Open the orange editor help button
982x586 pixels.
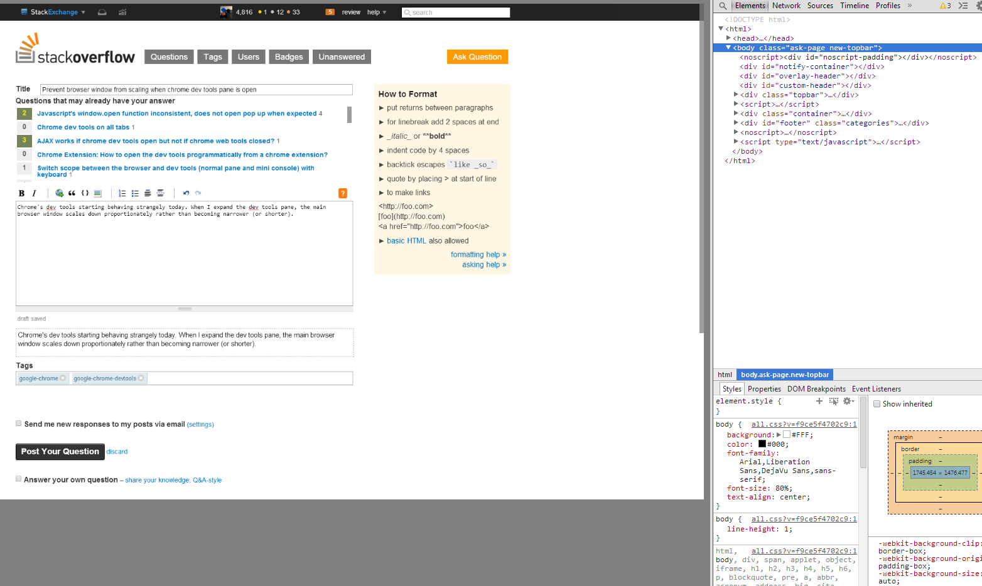tap(343, 193)
